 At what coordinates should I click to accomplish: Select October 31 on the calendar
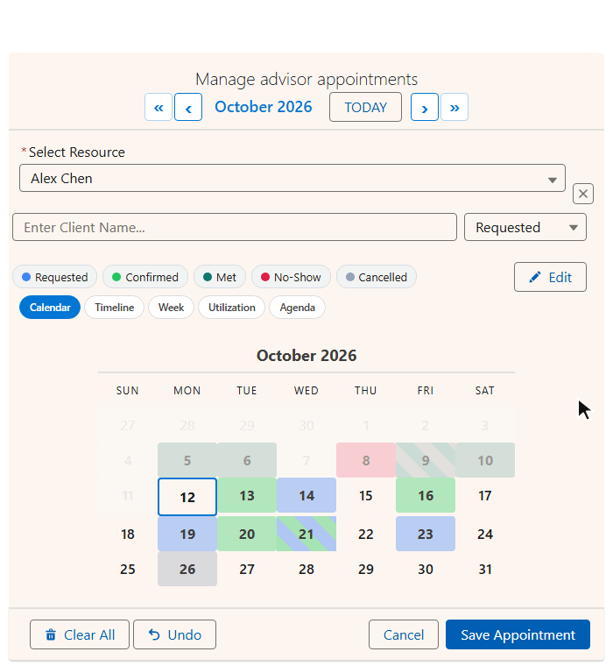coord(485,569)
